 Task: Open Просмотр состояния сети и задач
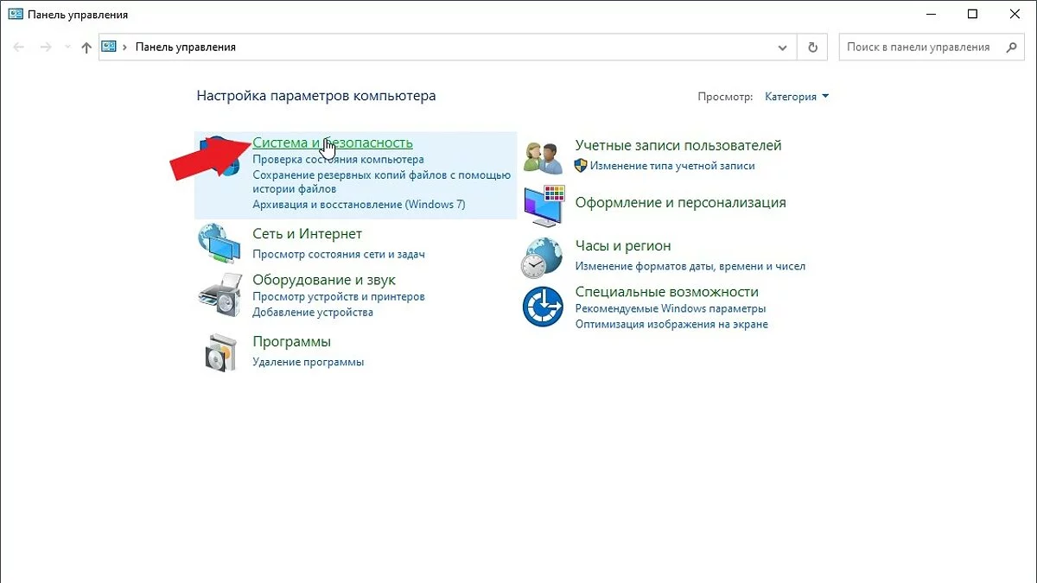coord(339,254)
